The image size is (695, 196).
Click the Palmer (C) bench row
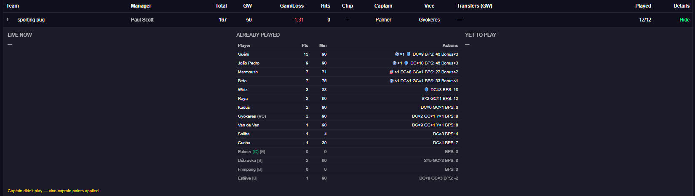251,152
